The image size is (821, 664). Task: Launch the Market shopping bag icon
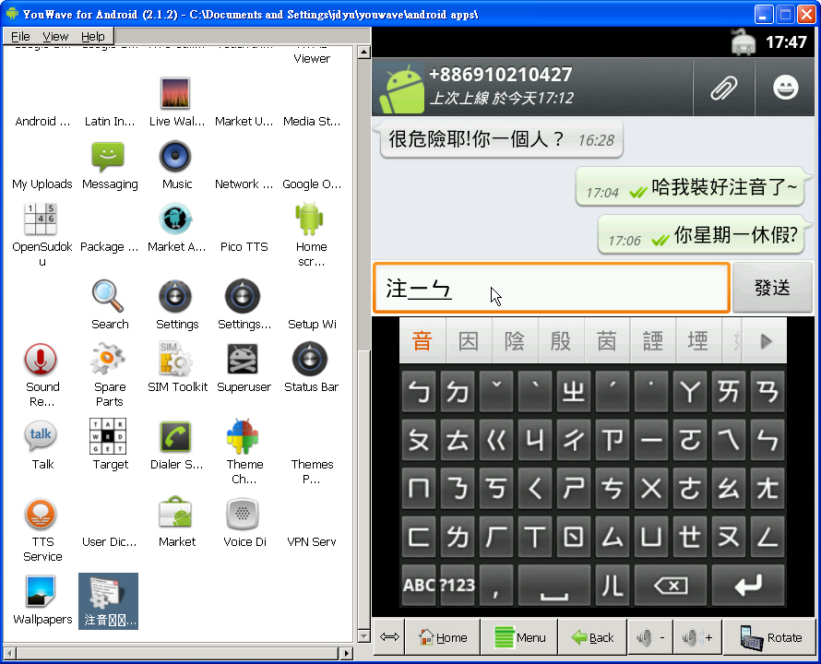coord(175,514)
